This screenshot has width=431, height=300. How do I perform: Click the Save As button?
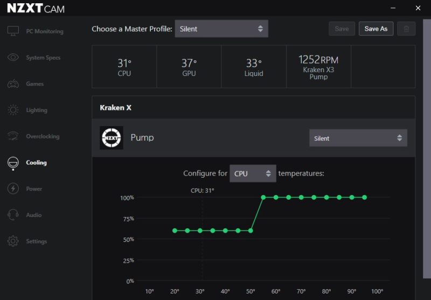[376, 29]
